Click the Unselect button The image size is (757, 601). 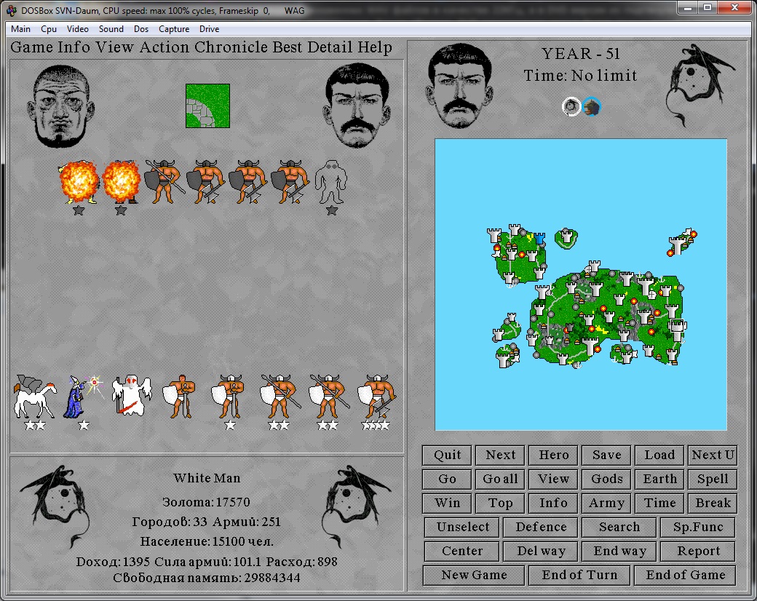[x=462, y=527]
